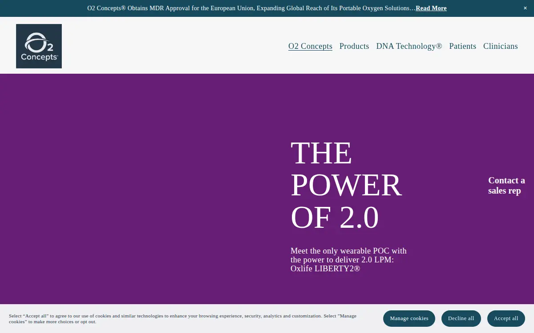
Task: Click the Decline all button
Action: (461, 318)
